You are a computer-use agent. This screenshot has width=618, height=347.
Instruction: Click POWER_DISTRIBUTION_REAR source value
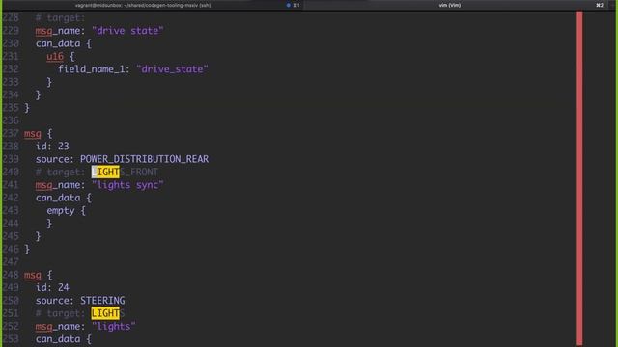[x=144, y=159]
